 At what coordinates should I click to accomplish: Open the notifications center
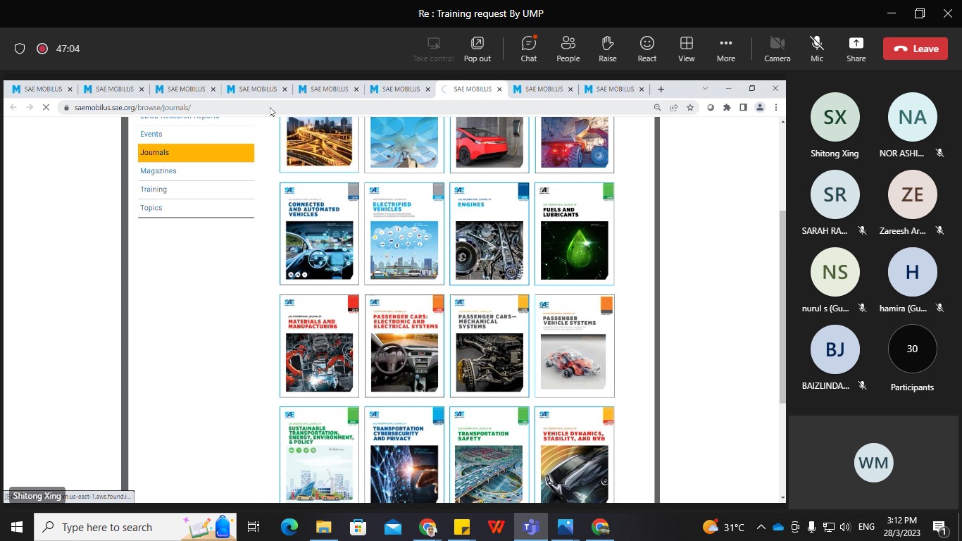(x=939, y=527)
